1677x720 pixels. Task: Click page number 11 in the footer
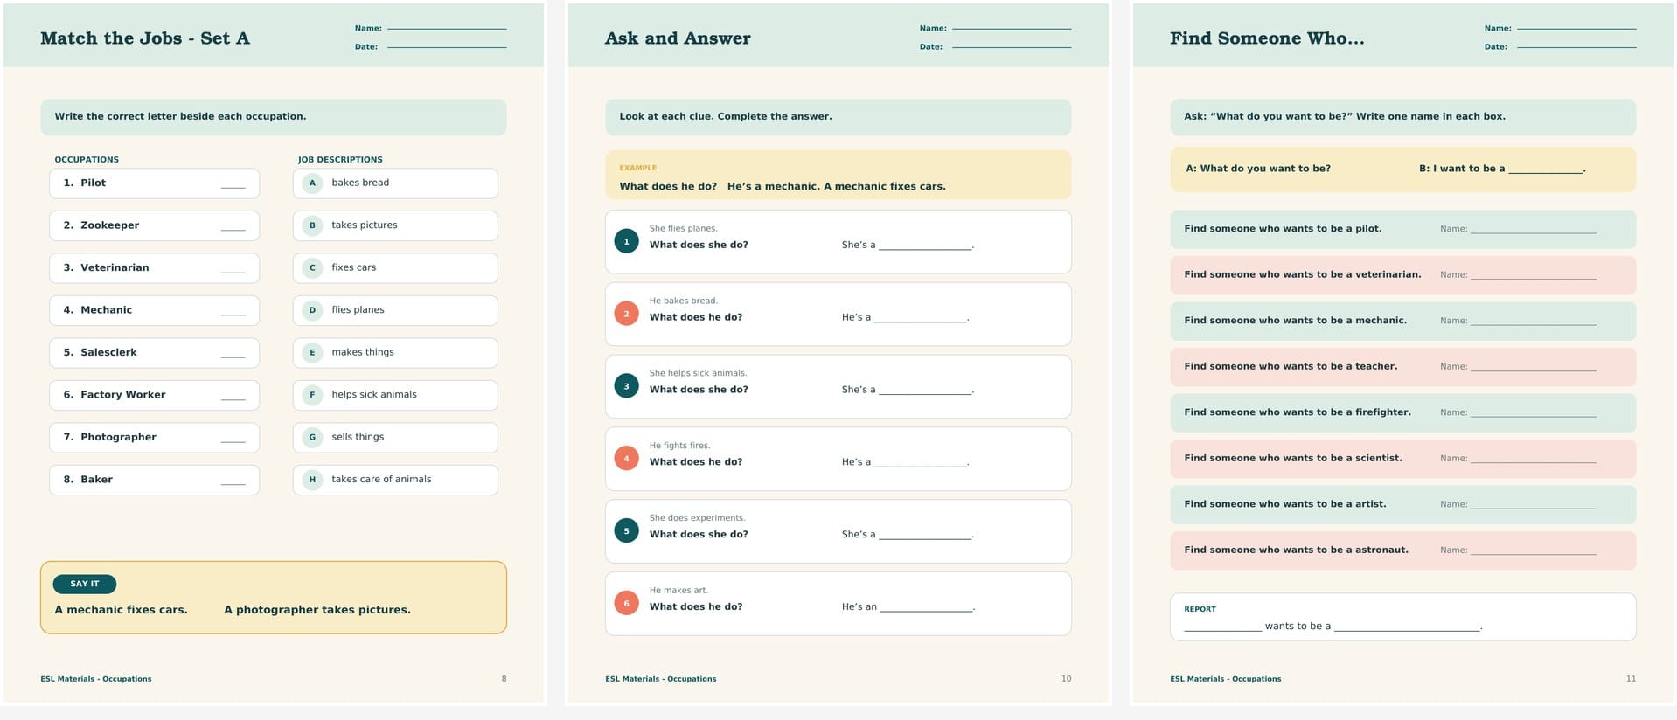[1631, 679]
